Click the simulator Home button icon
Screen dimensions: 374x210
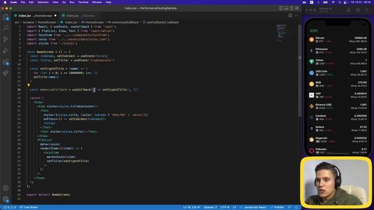click(x=348, y=10)
